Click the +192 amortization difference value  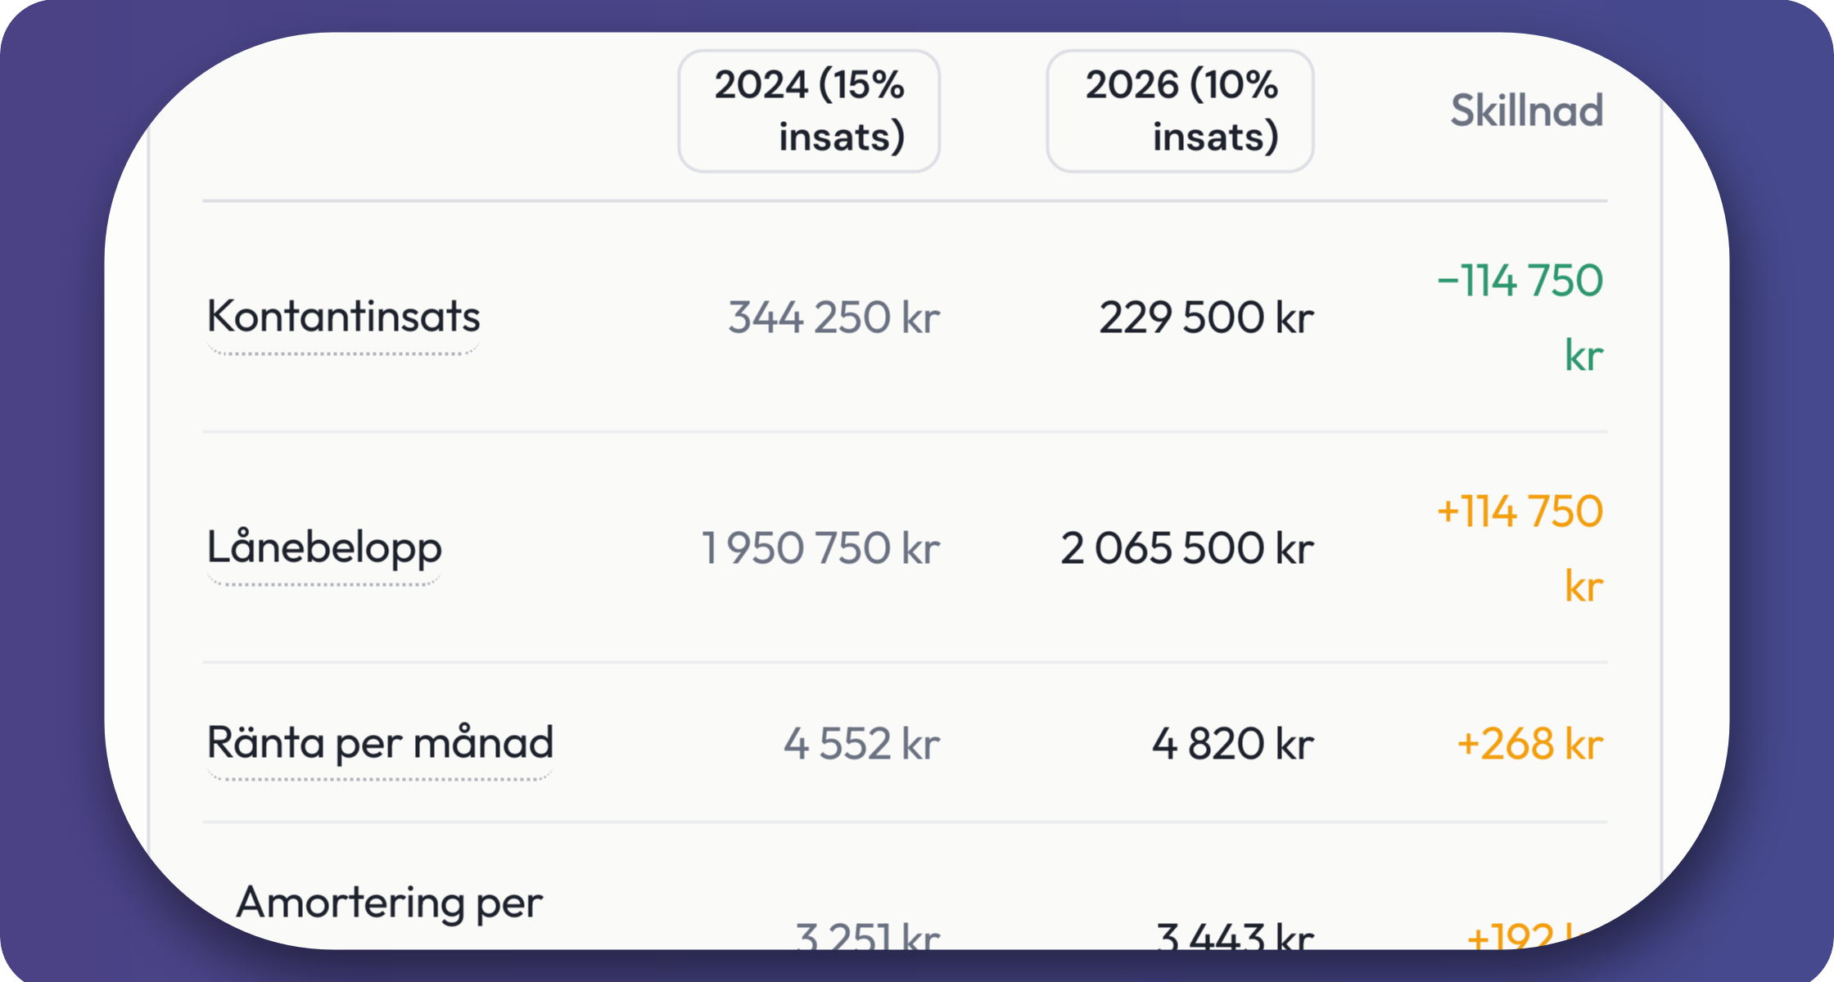click(1511, 937)
